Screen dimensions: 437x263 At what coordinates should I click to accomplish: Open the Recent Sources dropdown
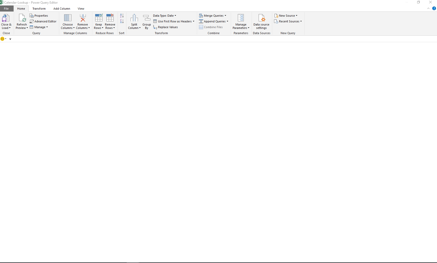click(x=288, y=21)
